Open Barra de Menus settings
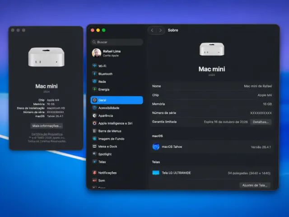 [x=117, y=131]
